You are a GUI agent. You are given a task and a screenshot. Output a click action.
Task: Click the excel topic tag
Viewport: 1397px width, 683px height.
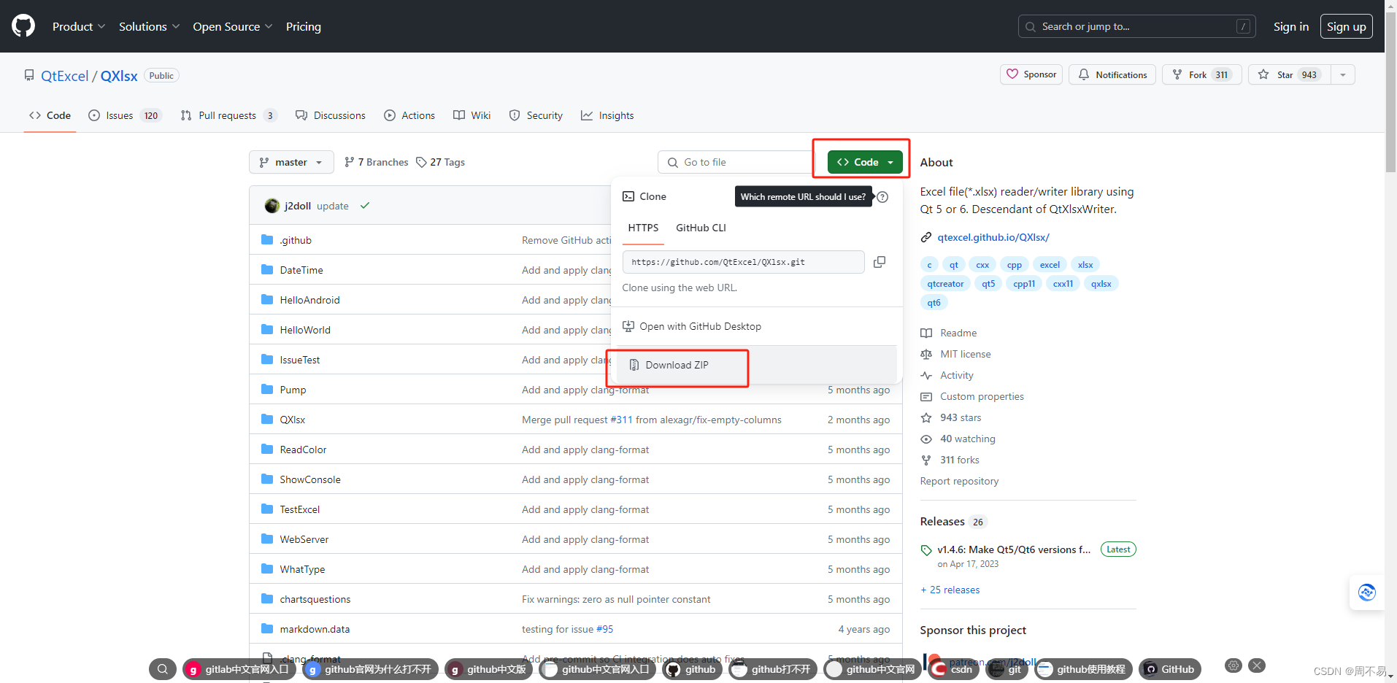click(x=1050, y=265)
